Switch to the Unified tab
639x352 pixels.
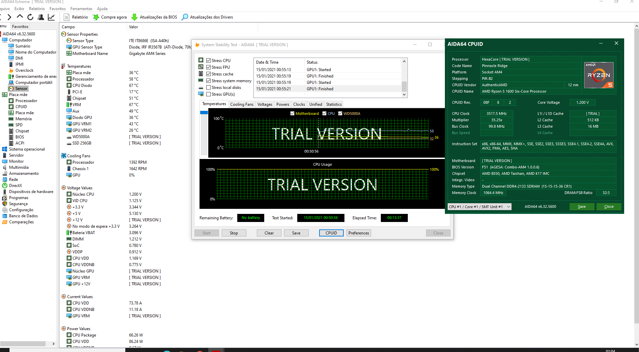316,104
